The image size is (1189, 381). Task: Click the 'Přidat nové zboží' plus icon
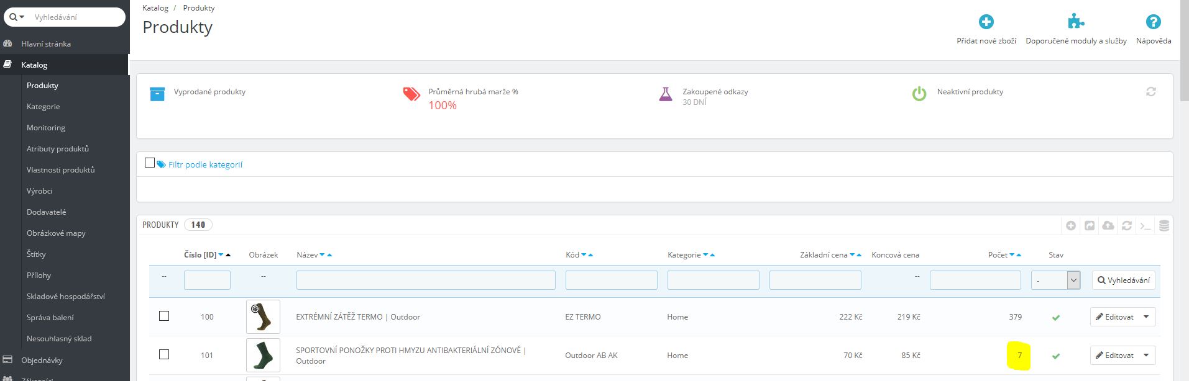click(986, 22)
